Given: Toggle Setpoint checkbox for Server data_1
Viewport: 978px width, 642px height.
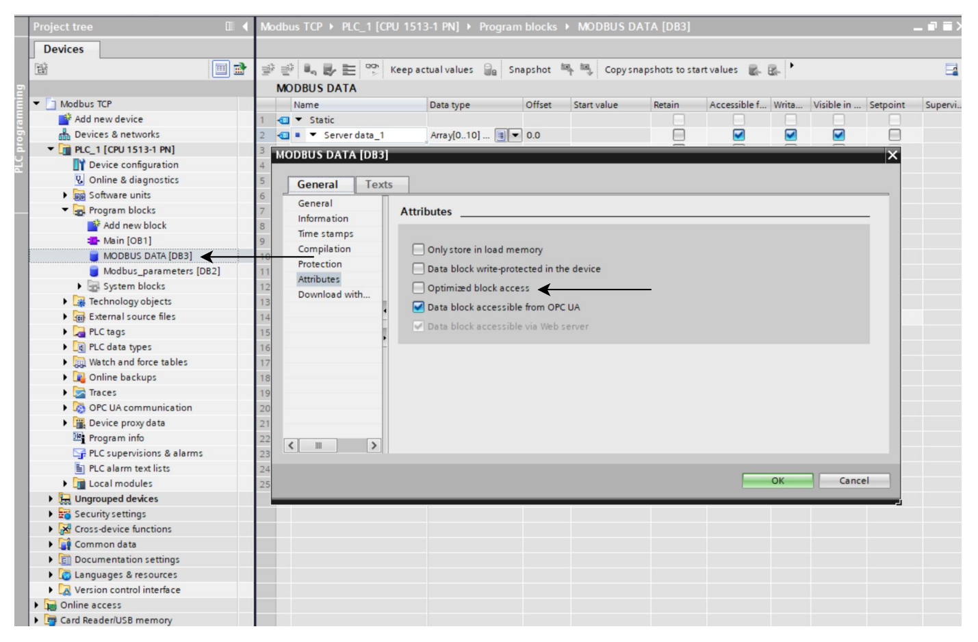Looking at the screenshot, I should (x=895, y=135).
